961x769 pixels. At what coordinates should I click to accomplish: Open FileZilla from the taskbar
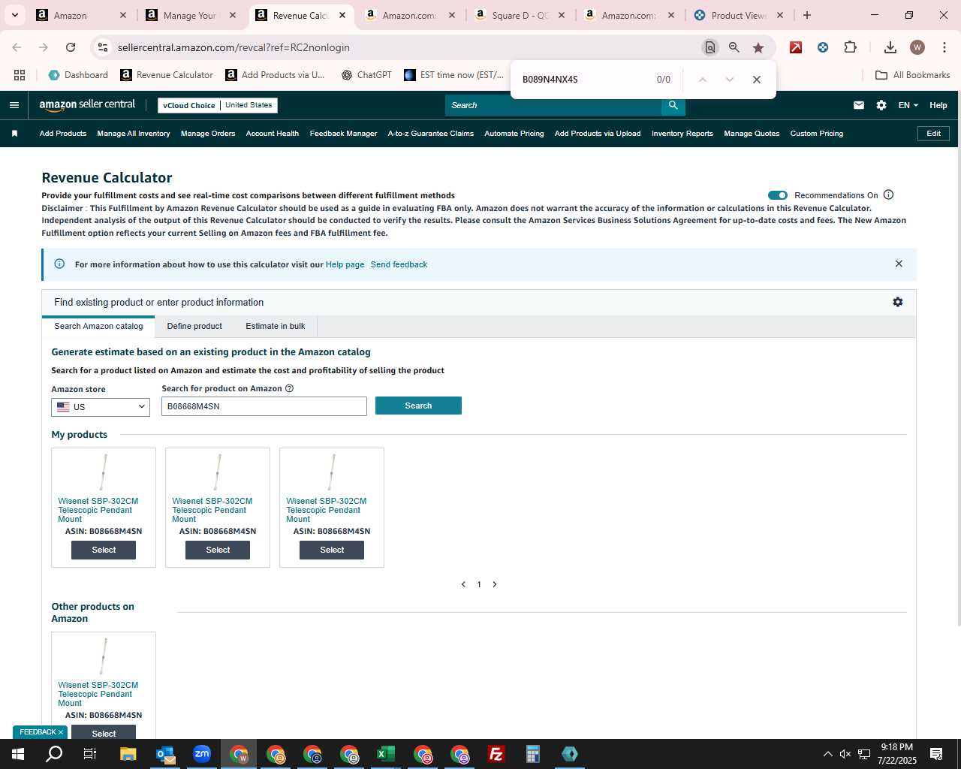pos(496,754)
